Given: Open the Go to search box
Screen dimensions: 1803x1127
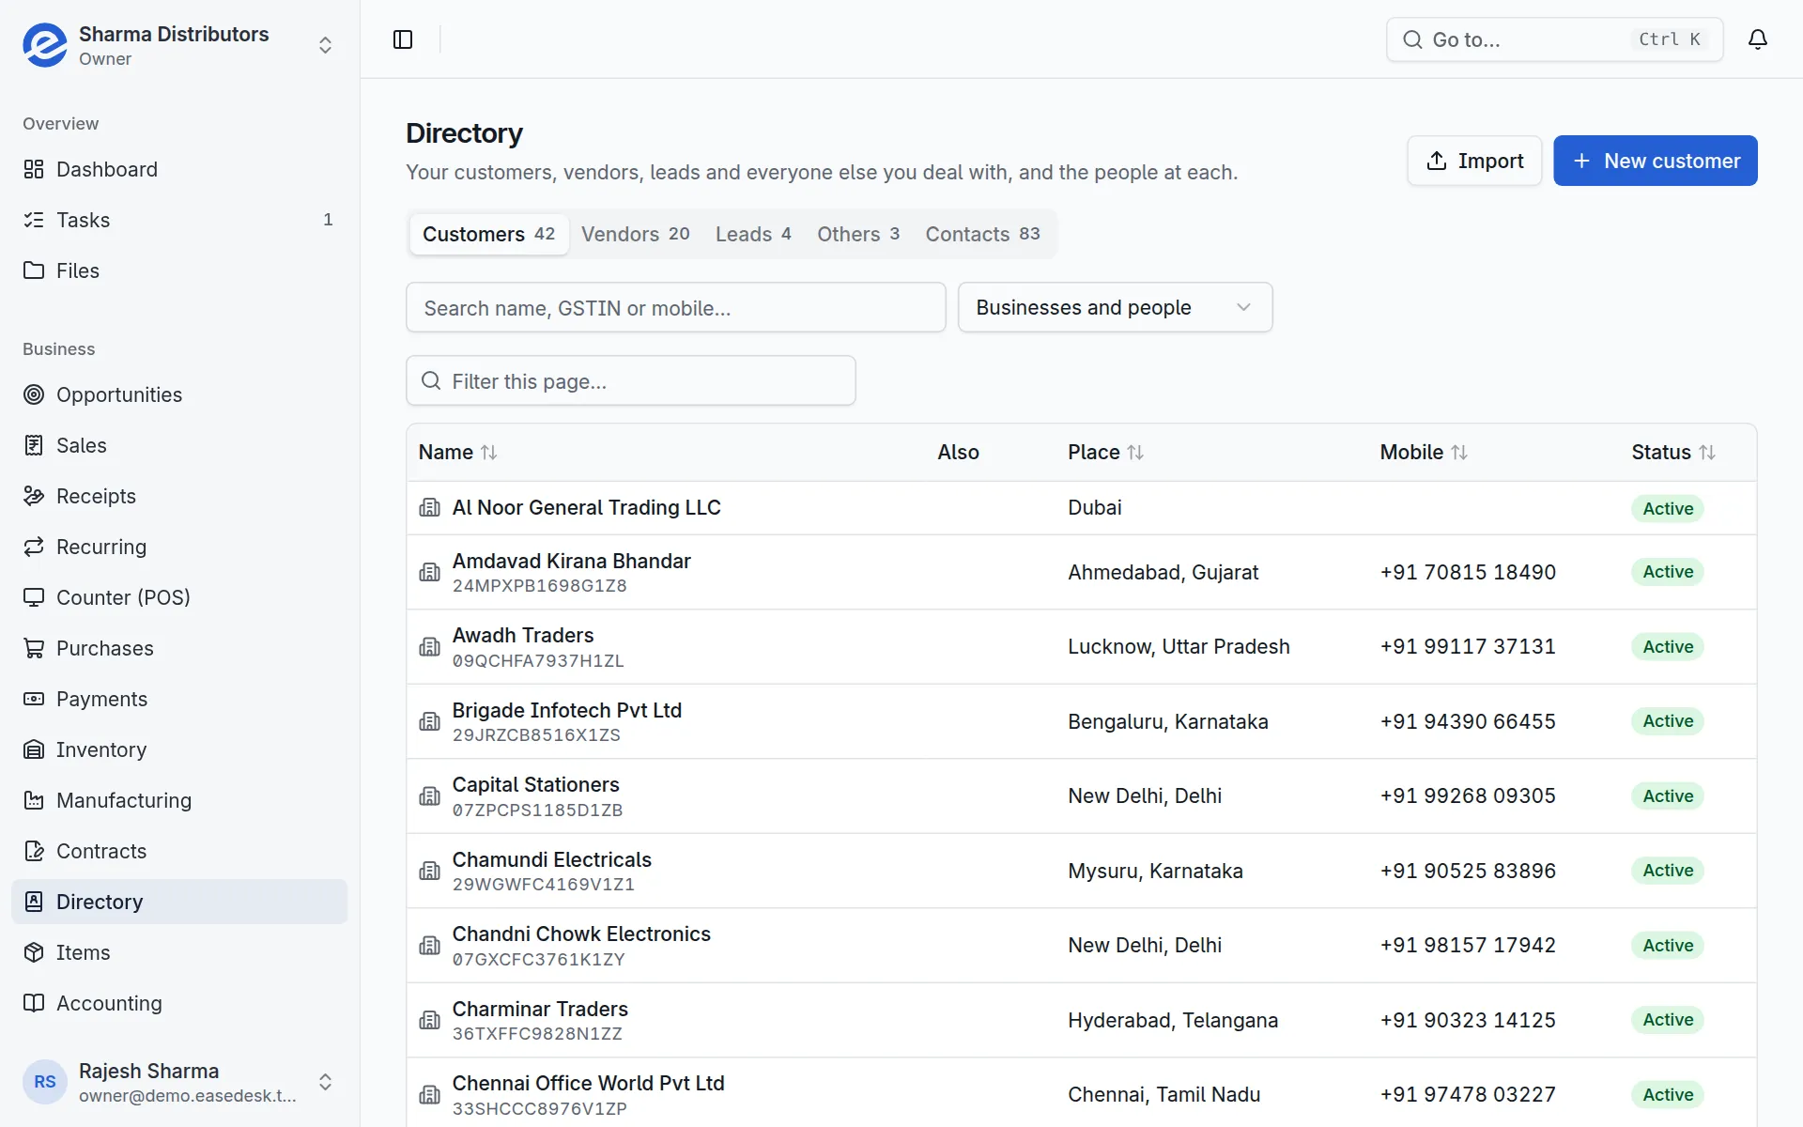Looking at the screenshot, I should coord(1554,39).
